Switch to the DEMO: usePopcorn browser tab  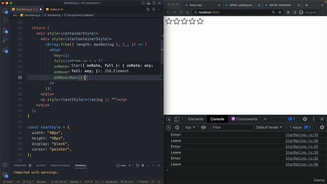coord(241,5)
